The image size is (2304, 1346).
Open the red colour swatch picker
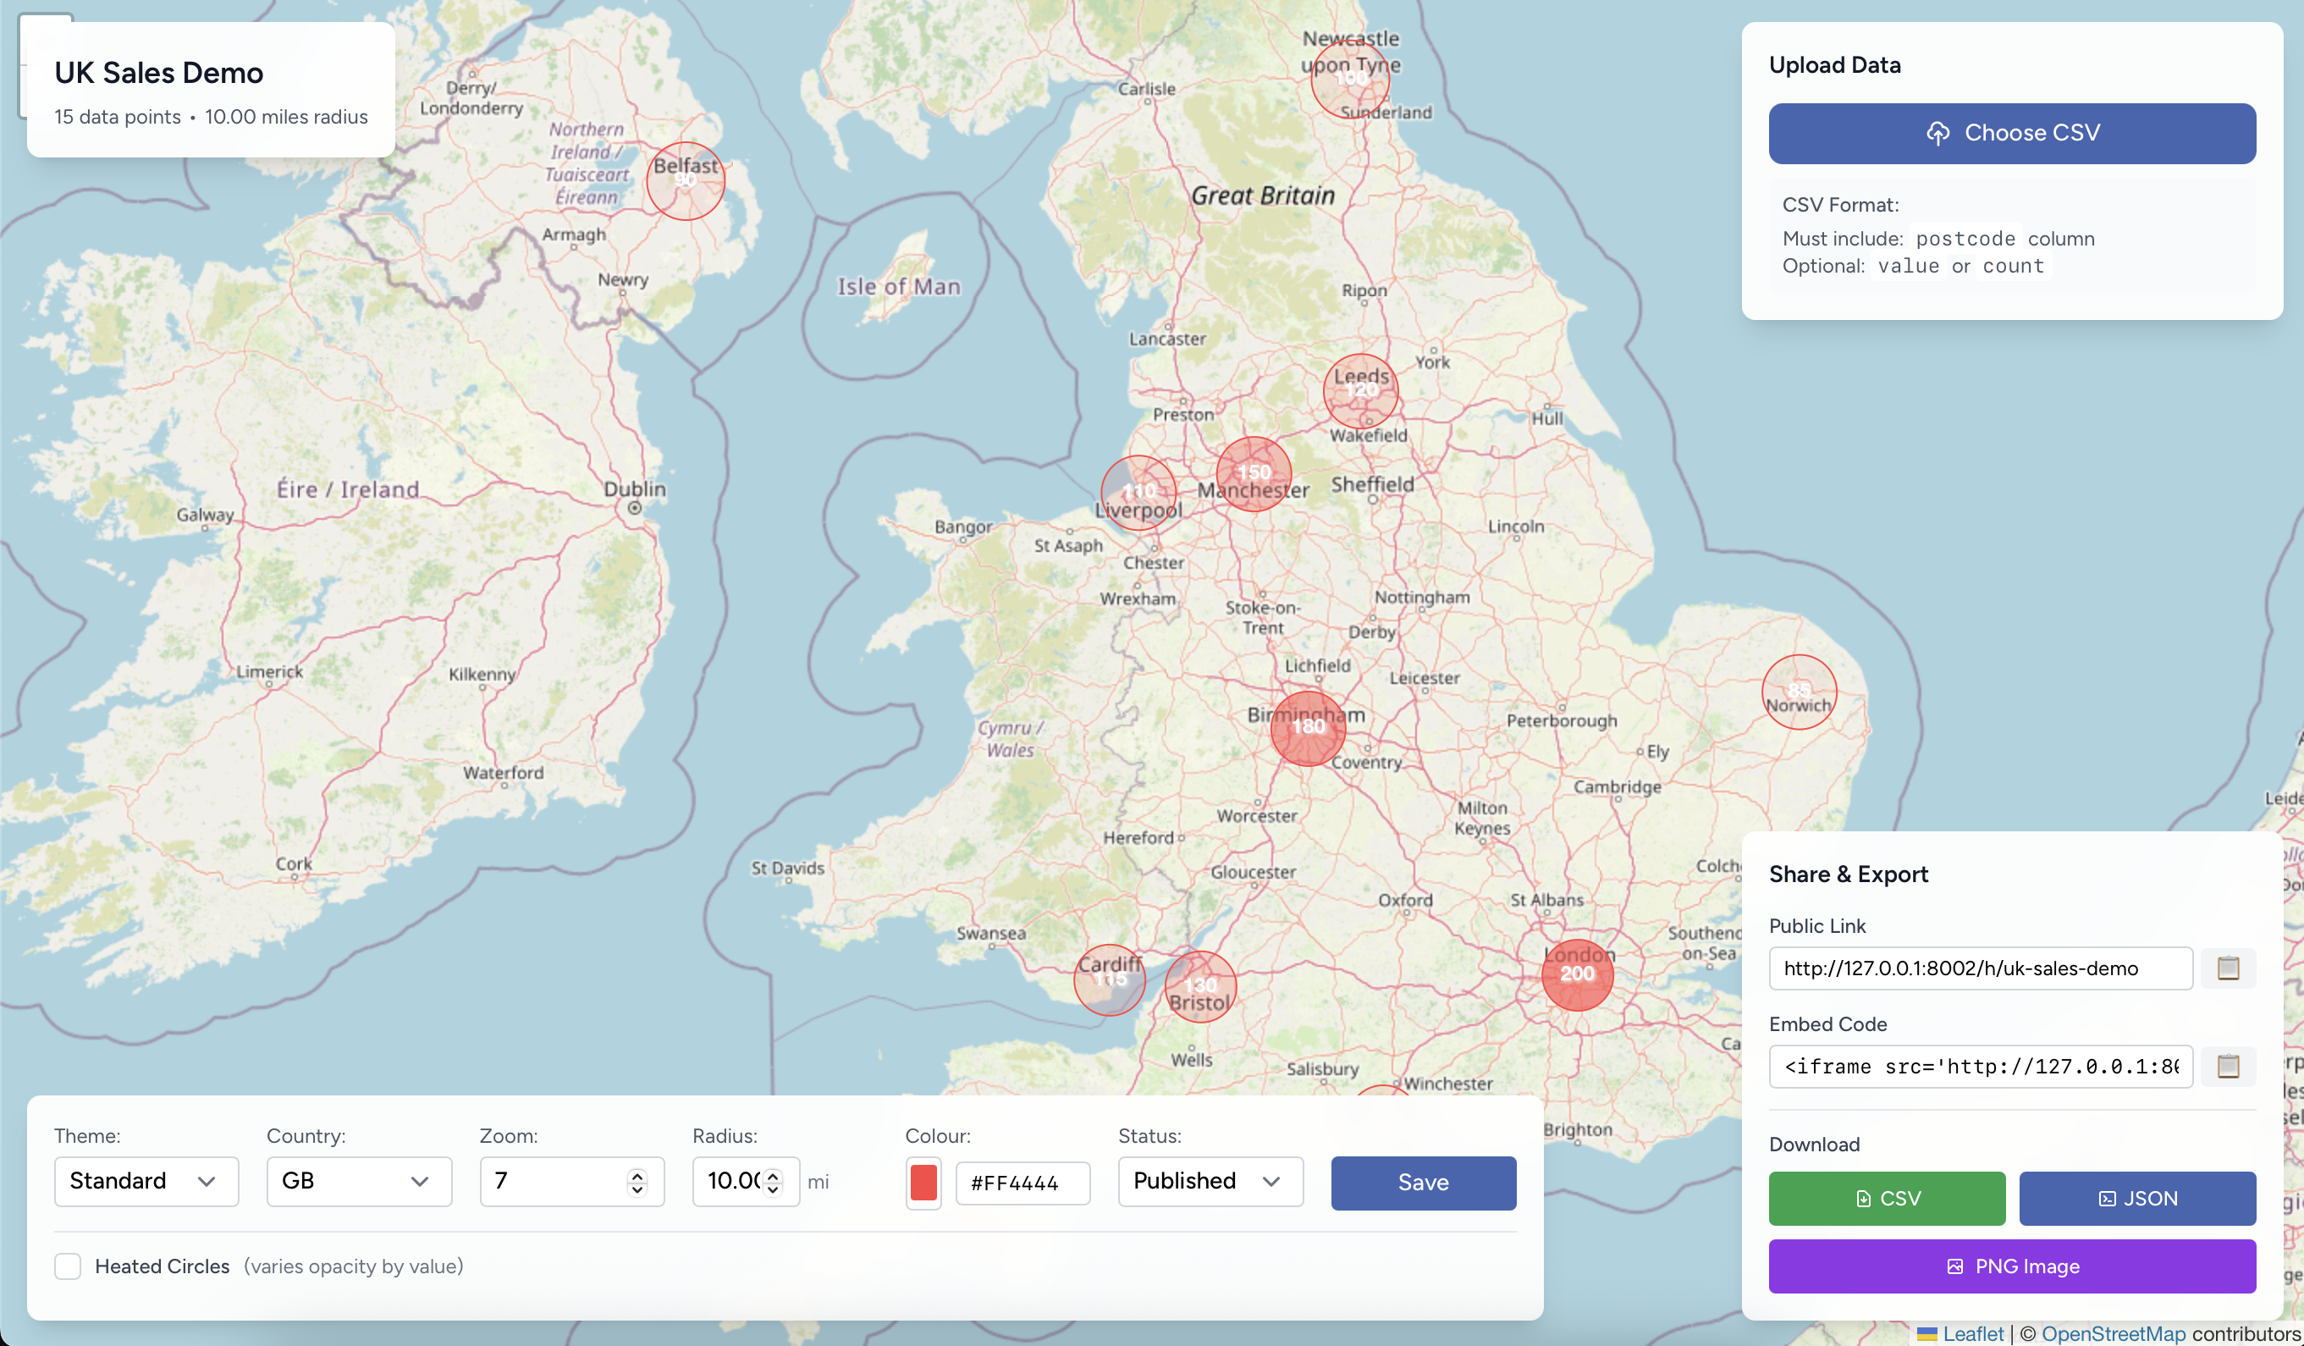(923, 1182)
